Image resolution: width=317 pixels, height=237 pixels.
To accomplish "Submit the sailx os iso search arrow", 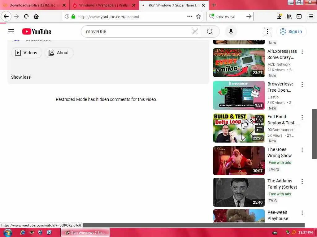I will pos(249,17).
